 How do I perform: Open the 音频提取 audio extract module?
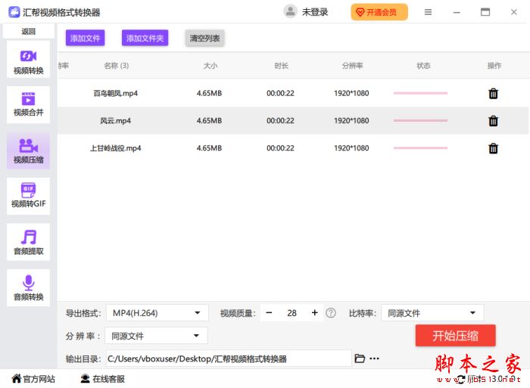click(x=29, y=242)
